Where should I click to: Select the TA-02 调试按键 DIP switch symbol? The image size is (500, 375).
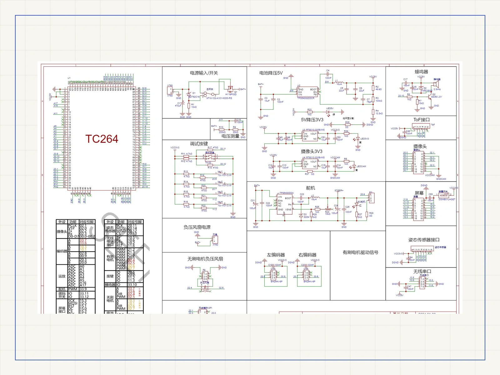(x=210, y=157)
